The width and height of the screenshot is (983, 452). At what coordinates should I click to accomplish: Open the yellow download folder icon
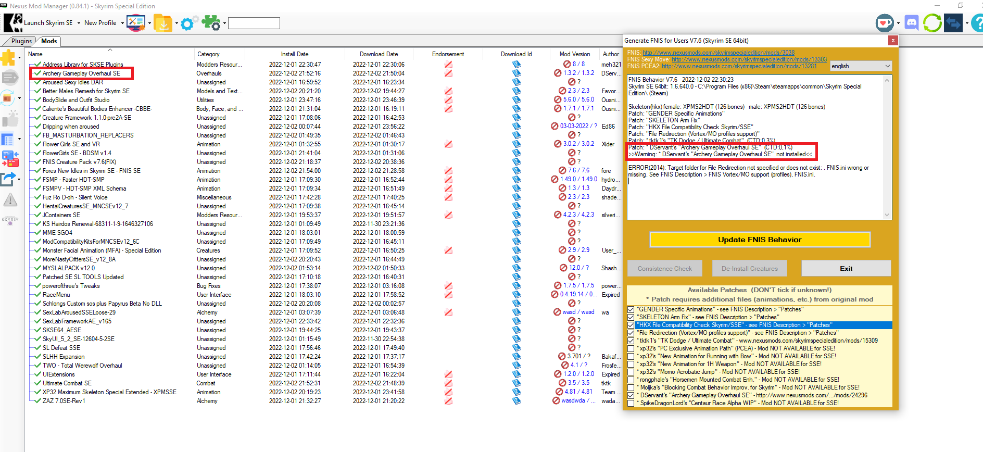pyautogui.click(x=163, y=23)
